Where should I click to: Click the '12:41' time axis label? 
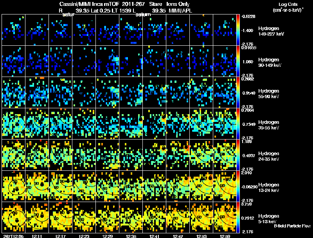[155, 236]
